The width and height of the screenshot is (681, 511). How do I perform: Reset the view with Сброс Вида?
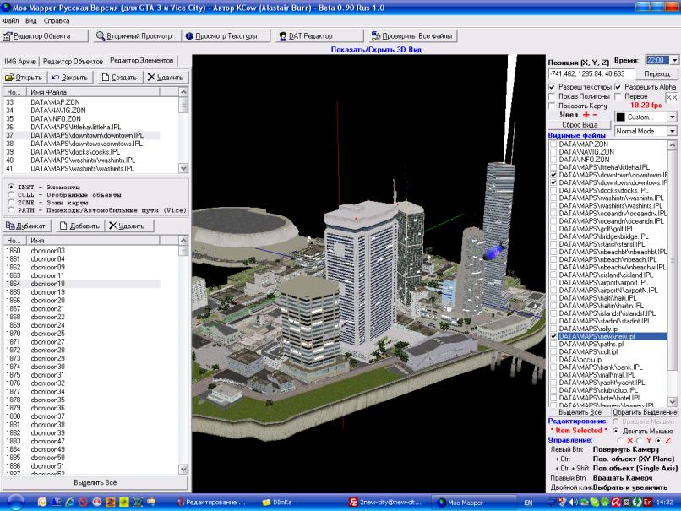coord(580,125)
